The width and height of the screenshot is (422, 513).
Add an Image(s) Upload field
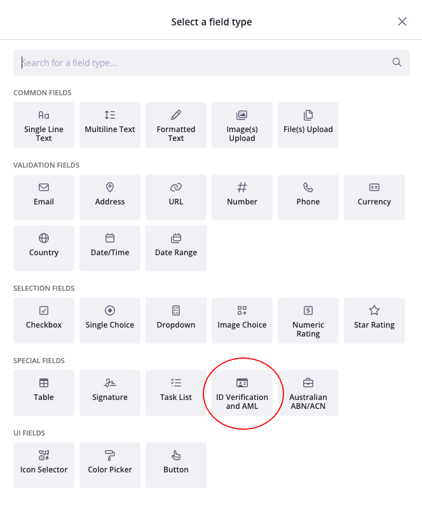242,125
